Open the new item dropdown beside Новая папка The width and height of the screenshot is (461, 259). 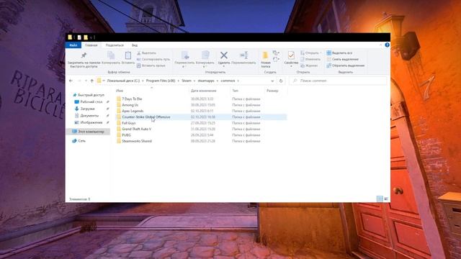point(276,53)
